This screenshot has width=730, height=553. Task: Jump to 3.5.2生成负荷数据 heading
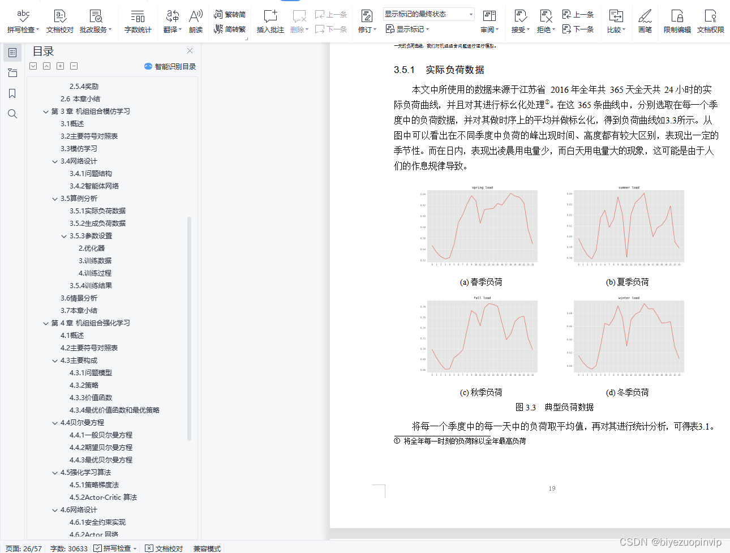click(98, 224)
